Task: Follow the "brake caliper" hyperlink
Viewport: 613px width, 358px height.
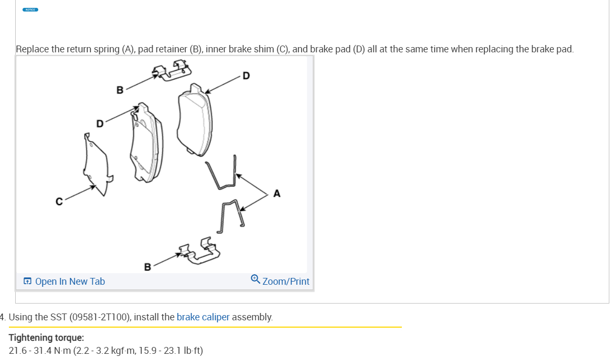Action: pyautogui.click(x=203, y=317)
